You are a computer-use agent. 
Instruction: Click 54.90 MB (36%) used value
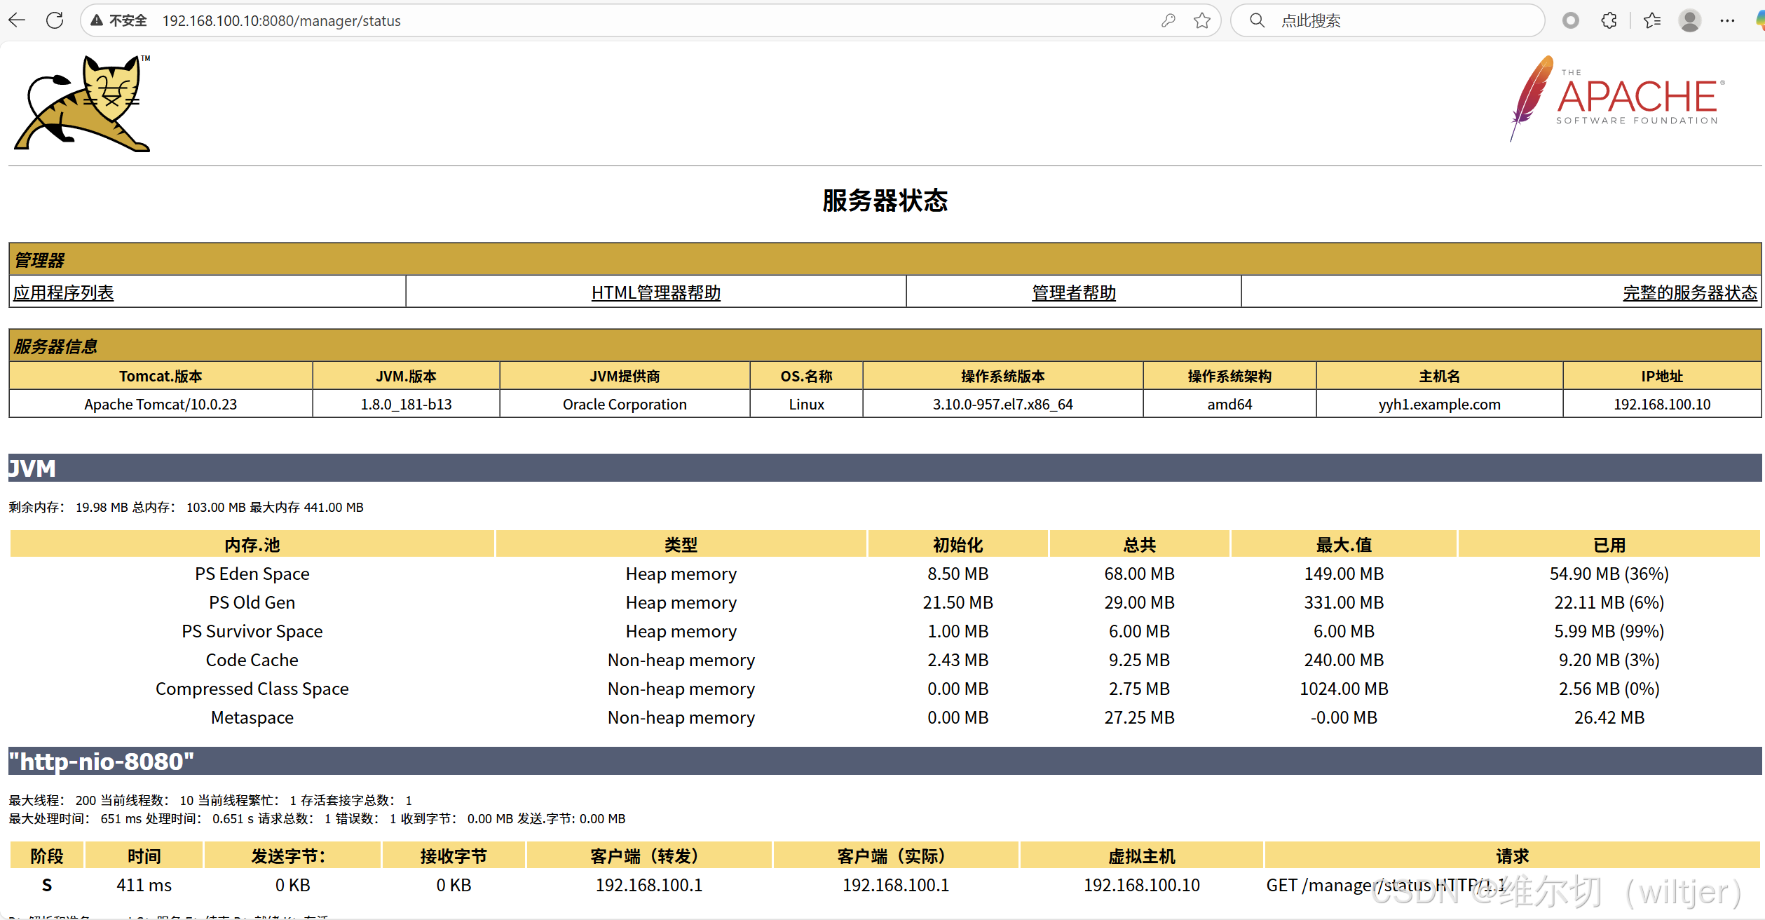(x=1609, y=574)
